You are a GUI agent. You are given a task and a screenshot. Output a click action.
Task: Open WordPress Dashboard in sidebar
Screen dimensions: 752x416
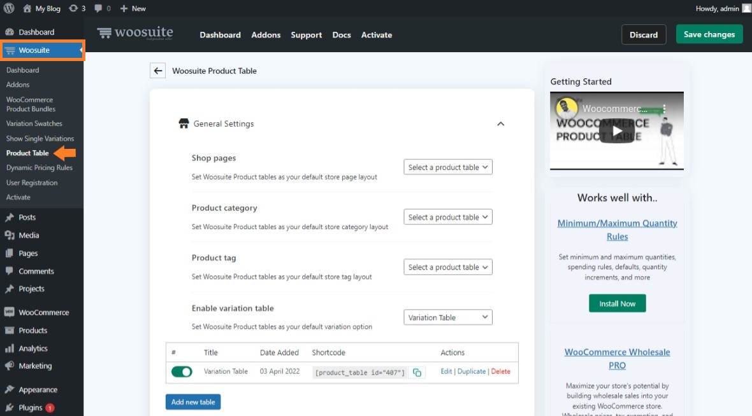tap(36, 32)
